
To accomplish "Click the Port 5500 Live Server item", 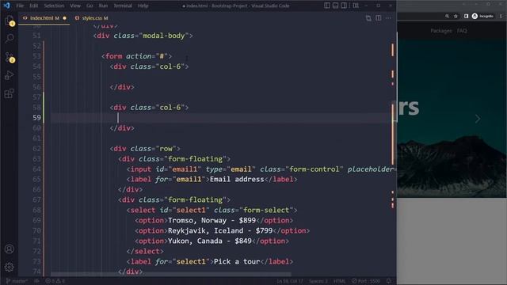I will click(x=366, y=281).
